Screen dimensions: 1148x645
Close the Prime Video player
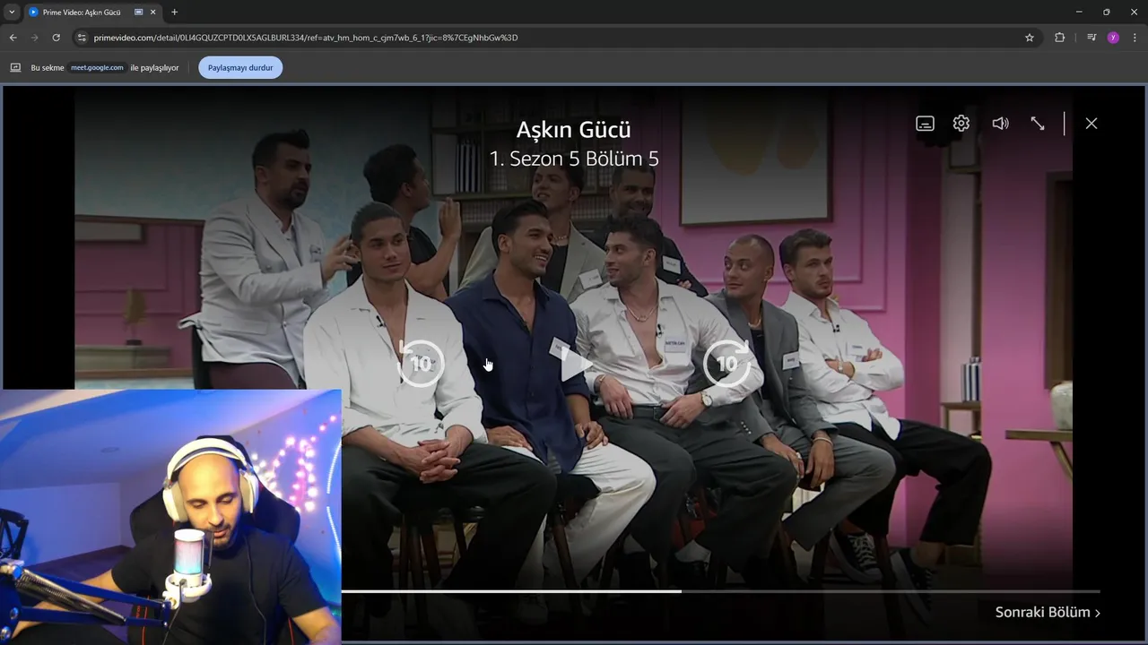(x=1091, y=124)
